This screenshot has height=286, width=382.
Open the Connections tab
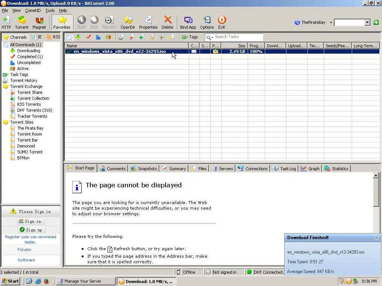tap(253, 169)
